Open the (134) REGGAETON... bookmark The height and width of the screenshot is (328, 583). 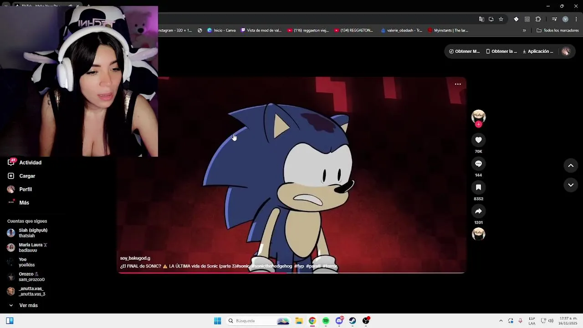[x=353, y=31]
